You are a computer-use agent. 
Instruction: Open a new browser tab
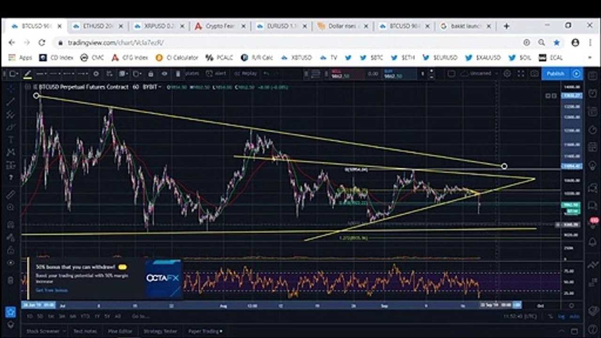[506, 26]
